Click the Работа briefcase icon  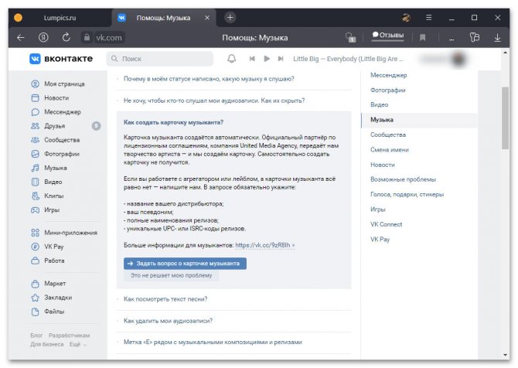coord(35,261)
